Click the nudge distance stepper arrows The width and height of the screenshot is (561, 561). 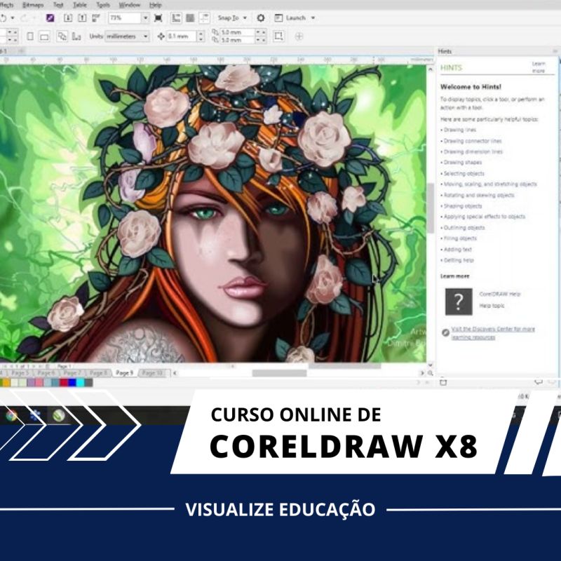[201, 36]
